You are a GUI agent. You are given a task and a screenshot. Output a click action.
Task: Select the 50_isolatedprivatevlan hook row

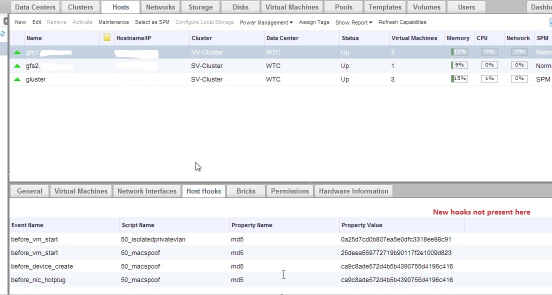click(x=153, y=239)
